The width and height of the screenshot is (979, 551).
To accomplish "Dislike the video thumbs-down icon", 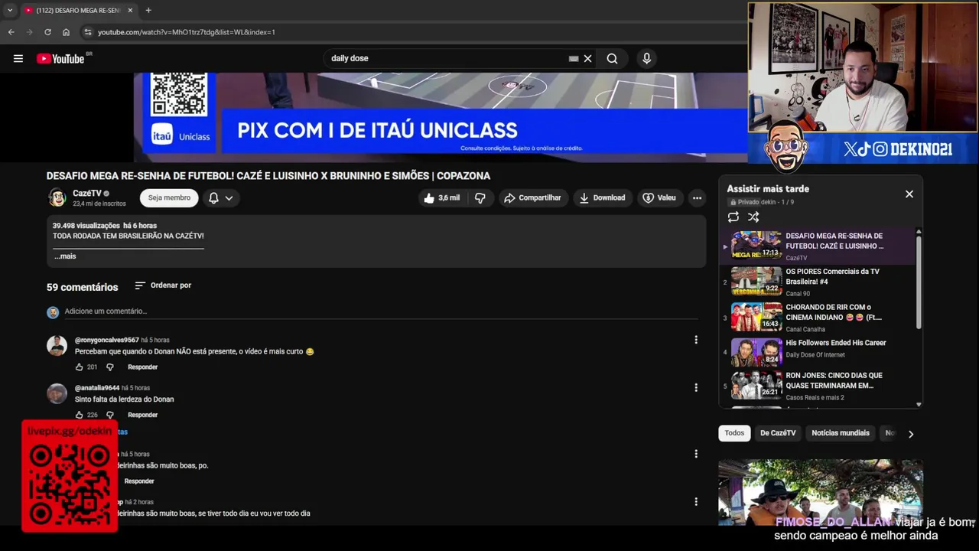I will pyautogui.click(x=480, y=197).
